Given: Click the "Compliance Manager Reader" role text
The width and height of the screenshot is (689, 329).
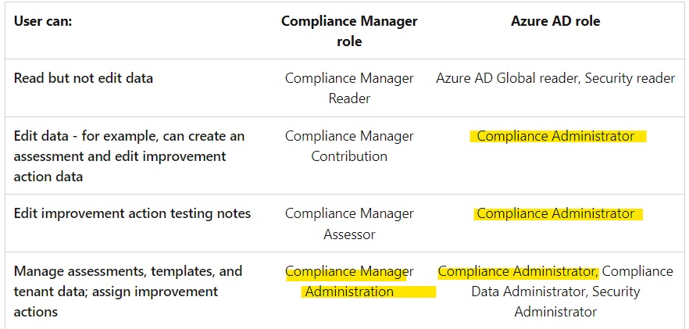Looking at the screenshot, I should click(x=349, y=88).
